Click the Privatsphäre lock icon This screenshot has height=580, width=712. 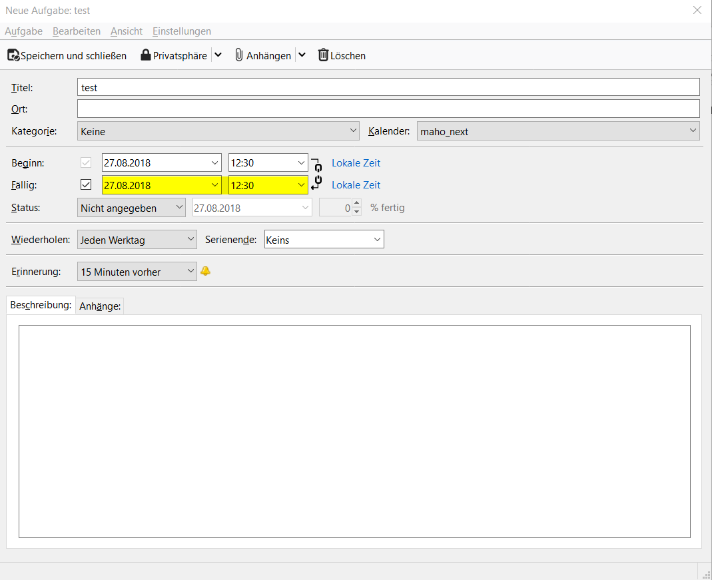146,55
